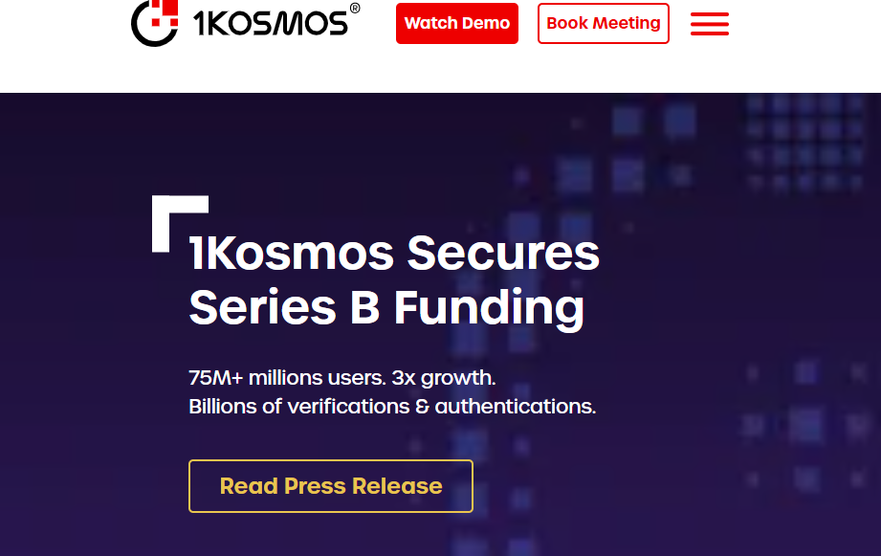Click the red square inside logo mark
The image size is (881, 556).
point(157,22)
